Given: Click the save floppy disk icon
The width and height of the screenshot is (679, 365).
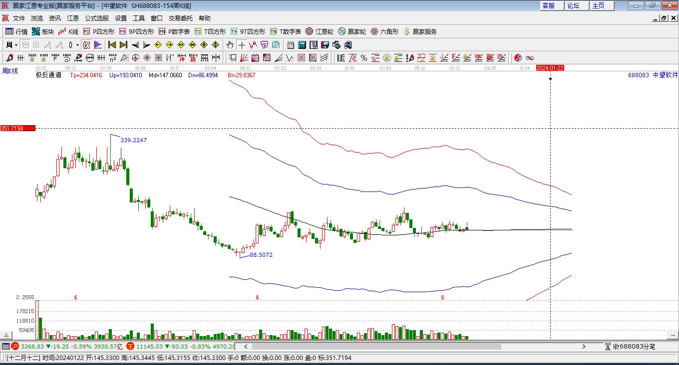Looking at the screenshot, I should [x=325, y=45].
